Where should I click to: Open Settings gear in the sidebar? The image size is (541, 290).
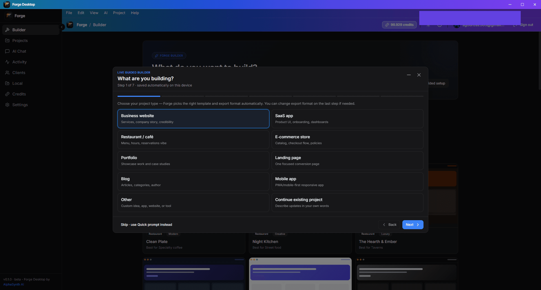(7, 105)
